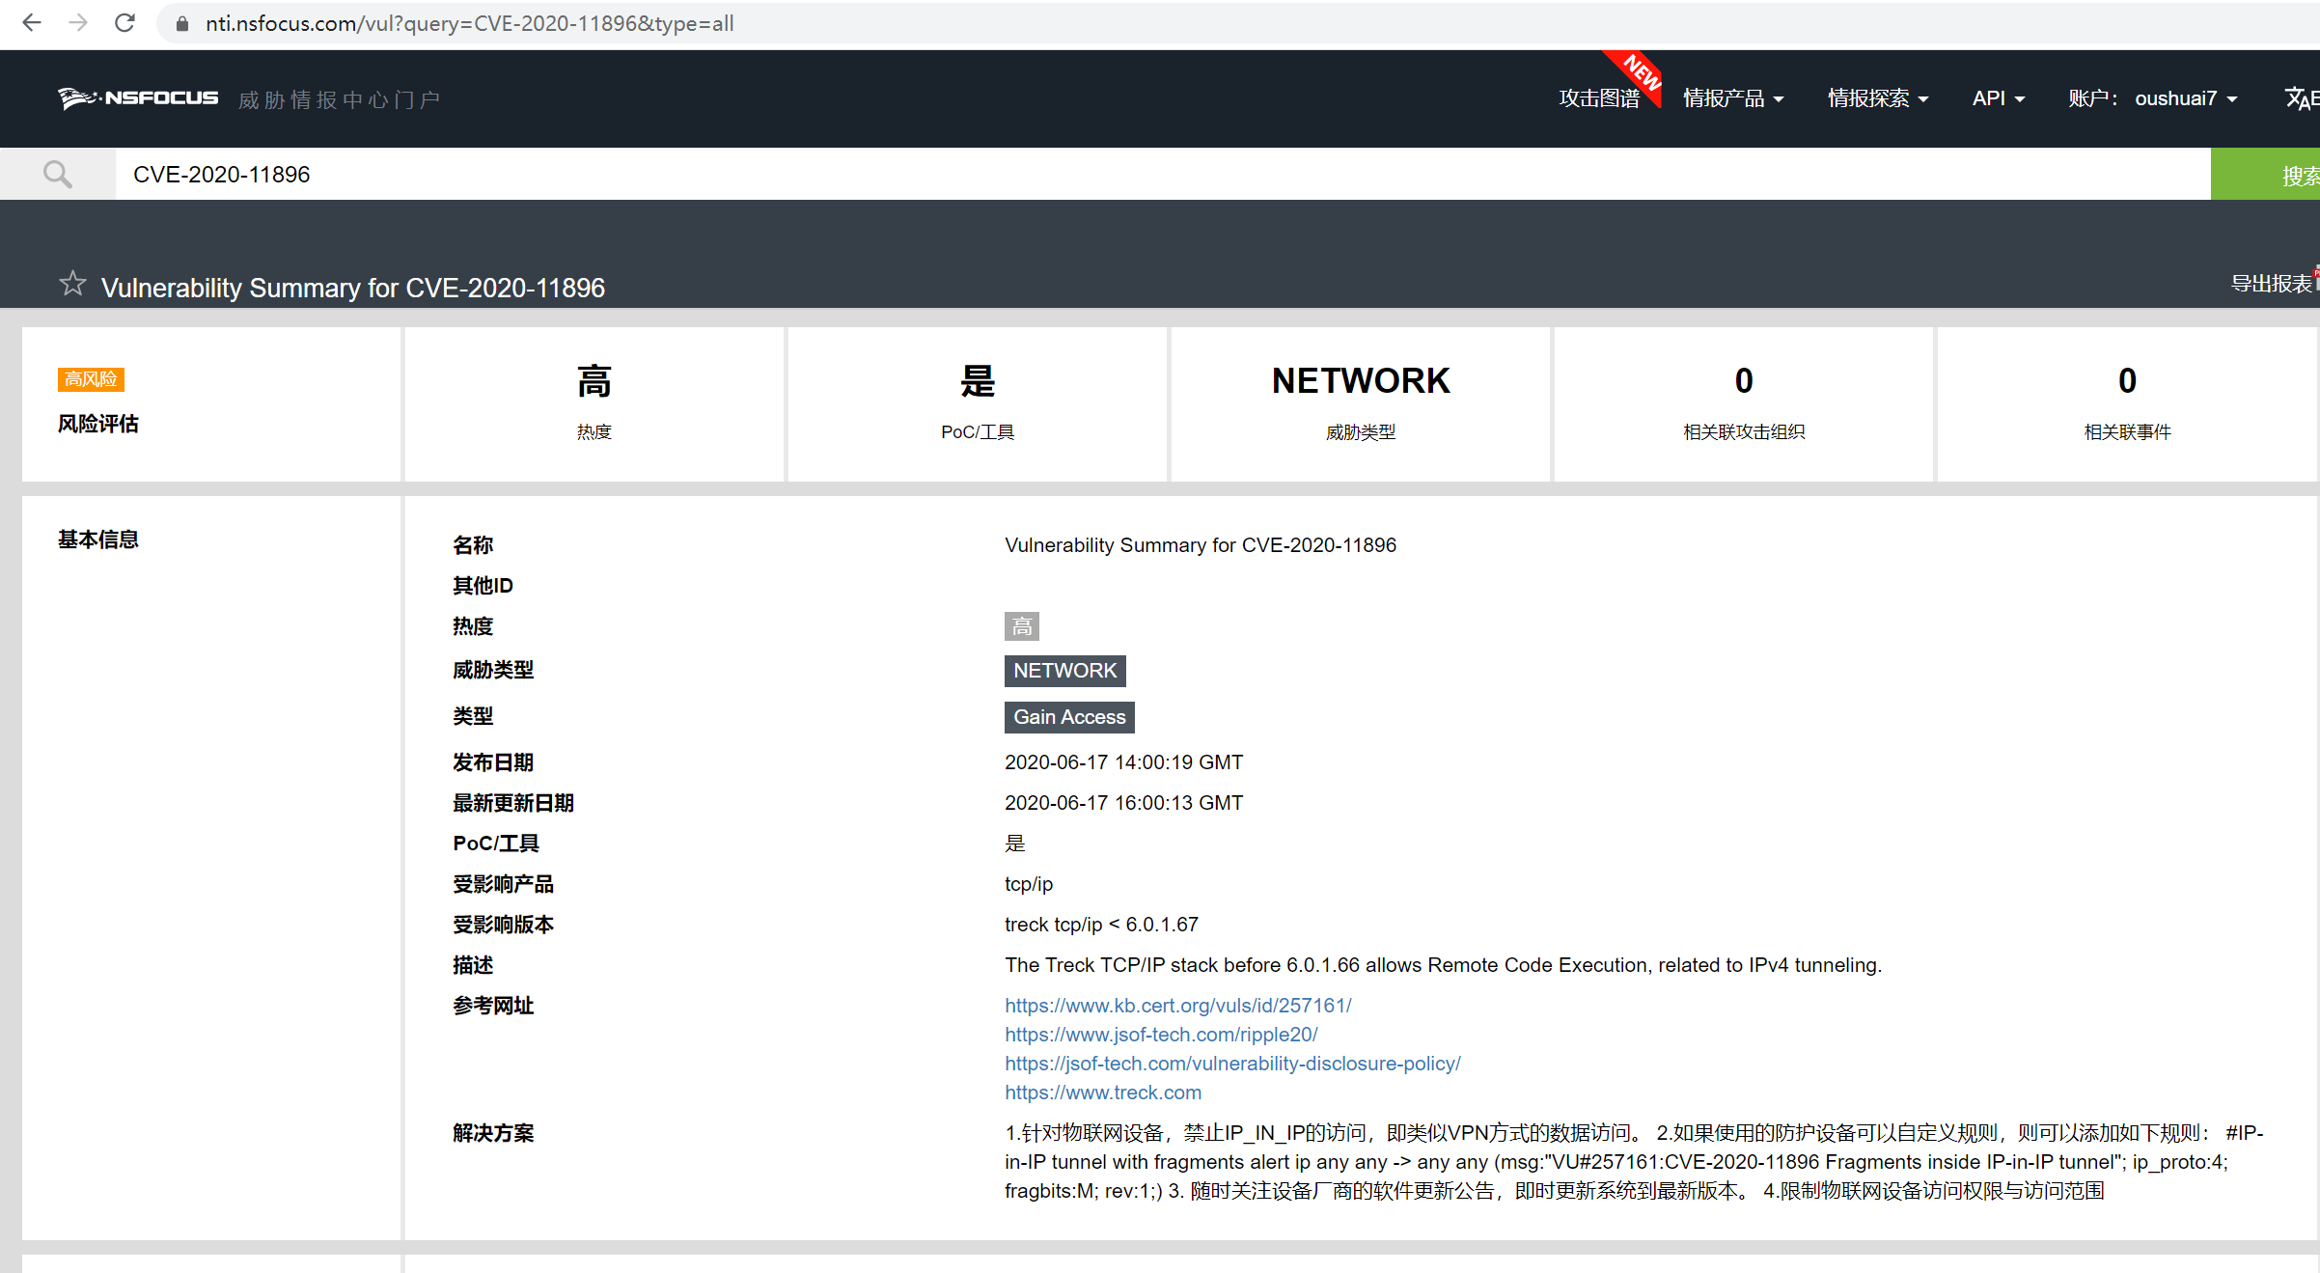This screenshot has width=2320, height=1273.
Task: Open the kb.cert.org vuls 257161 link
Action: coord(1177,1006)
